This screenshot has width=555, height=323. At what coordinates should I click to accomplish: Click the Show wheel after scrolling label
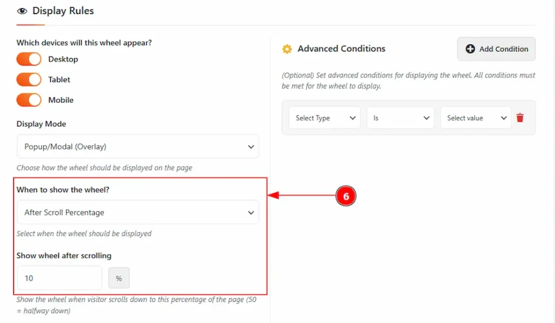[64, 255]
